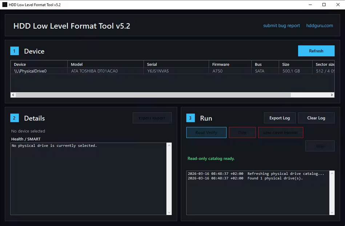Click the device list scroll-left arrow
The image size is (345, 226).
point(13,95)
